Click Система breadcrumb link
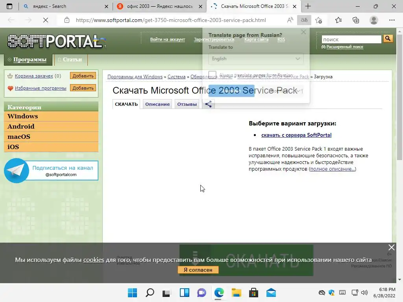This screenshot has height=302, width=403. coord(176,77)
